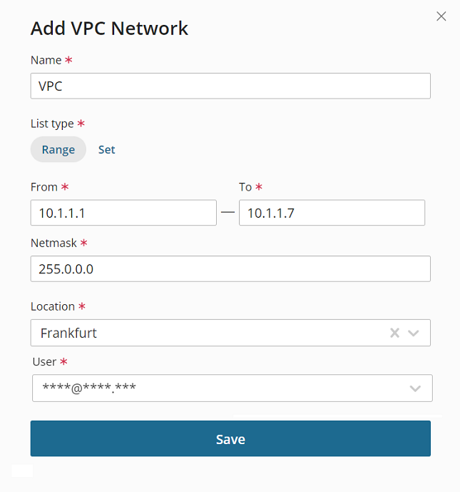The height and width of the screenshot is (492, 460).
Task: Focus the Netmask input field
Action: pyautogui.click(x=230, y=268)
